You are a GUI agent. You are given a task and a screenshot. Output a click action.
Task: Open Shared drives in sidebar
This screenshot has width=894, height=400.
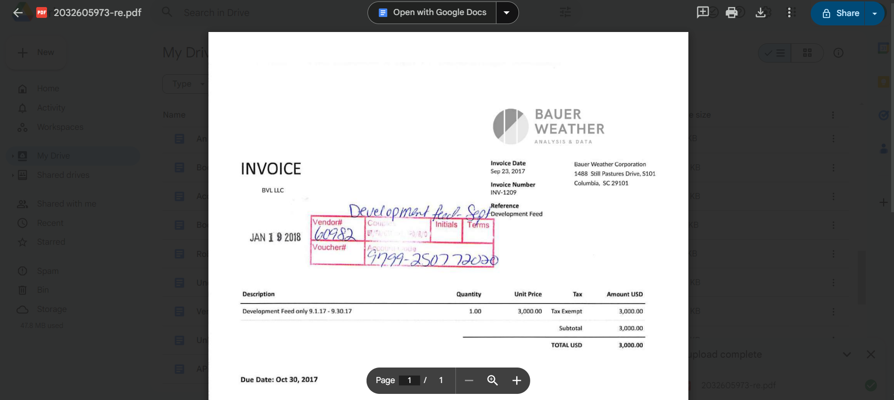pos(63,175)
